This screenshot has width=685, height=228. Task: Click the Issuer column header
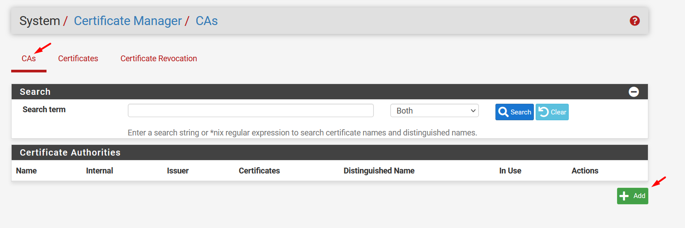point(178,171)
